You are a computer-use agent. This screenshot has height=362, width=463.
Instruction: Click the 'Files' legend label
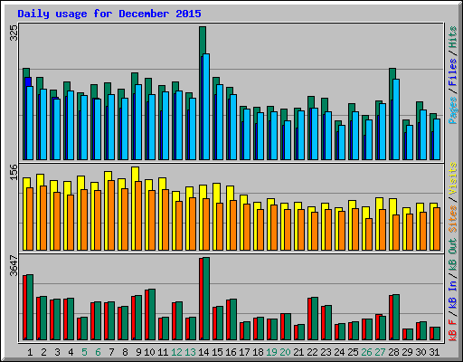[x=453, y=73]
